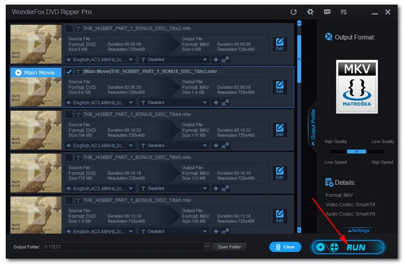Click the Clear button

[x=285, y=247]
